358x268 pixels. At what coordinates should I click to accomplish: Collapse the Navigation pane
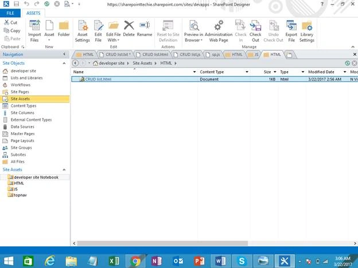tap(64, 54)
